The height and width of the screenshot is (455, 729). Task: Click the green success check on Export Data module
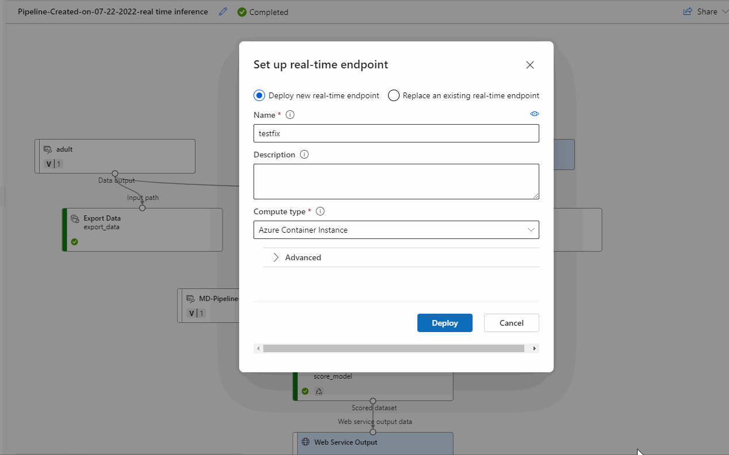(x=74, y=242)
